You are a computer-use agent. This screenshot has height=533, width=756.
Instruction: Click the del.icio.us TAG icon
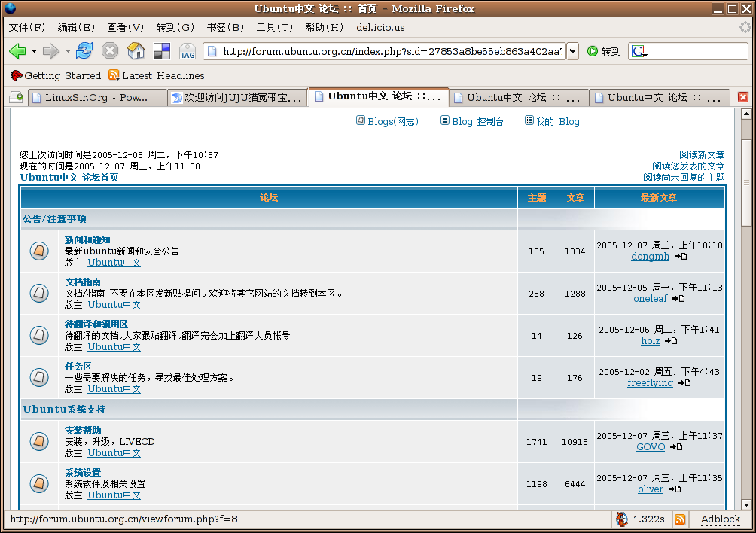[x=187, y=51]
